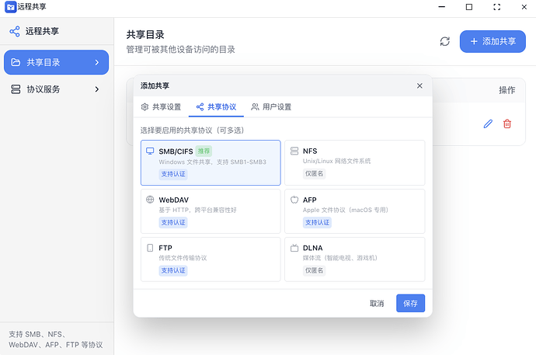Enable the DLNA protocol card
The height and width of the screenshot is (355, 536).
(x=354, y=259)
